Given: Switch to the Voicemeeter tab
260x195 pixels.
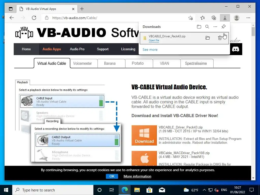Looking at the screenshot, I should [84, 63].
